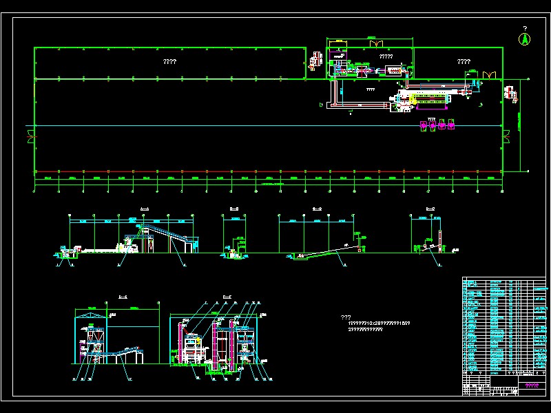Select the magenta text in the title block

coord(532,385)
